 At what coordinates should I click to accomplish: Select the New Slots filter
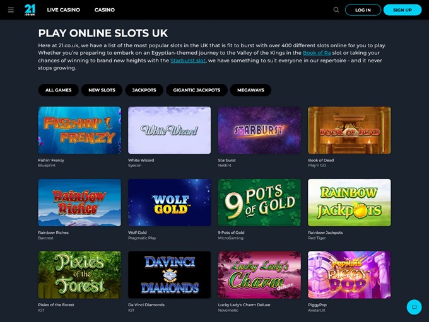pos(102,90)
